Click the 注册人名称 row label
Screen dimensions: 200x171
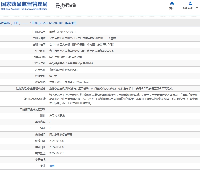click(39, 38)
